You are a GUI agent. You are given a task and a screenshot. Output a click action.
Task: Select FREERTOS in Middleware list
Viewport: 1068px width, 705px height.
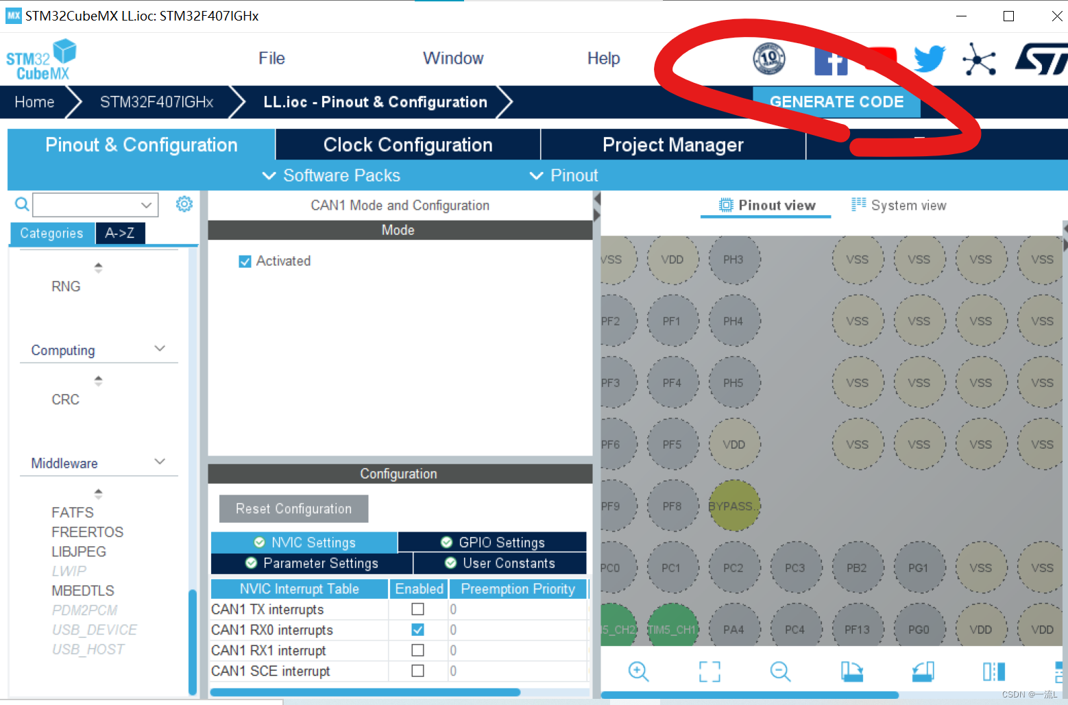pyautogui.click(x=87, y=532)
